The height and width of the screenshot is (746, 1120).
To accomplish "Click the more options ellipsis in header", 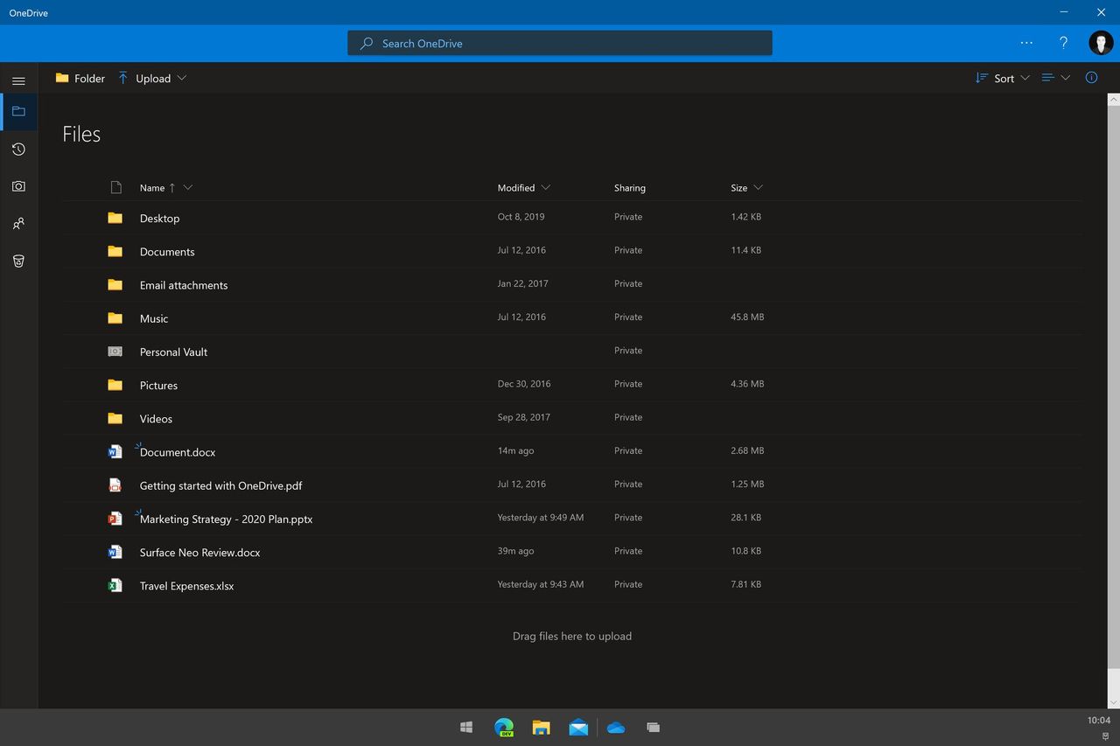I will click(1026, 43).
